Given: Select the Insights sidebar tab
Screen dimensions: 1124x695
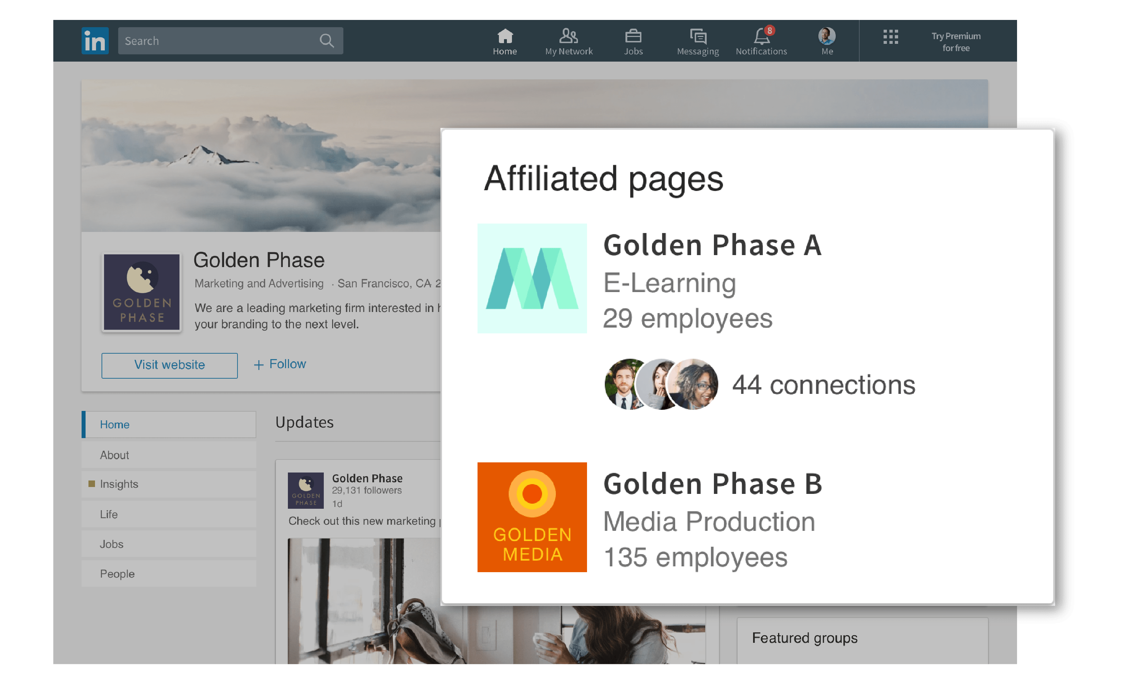Looking at the screenshot, I should [x=168, y=484].
